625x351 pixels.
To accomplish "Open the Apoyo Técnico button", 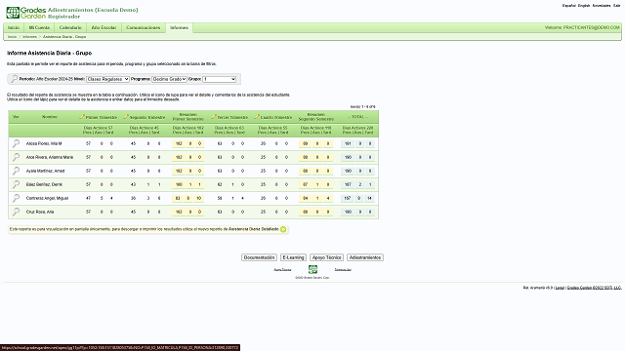I will coord(326,257).
